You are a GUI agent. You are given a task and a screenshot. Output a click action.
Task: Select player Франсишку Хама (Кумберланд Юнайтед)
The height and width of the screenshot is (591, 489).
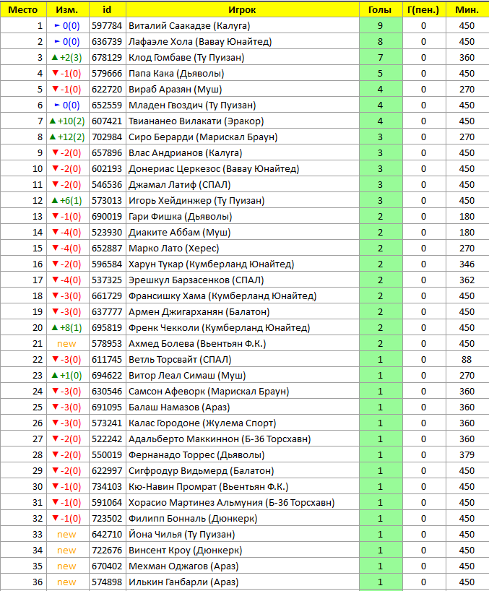pyautogui.click(x=222, y=296)
